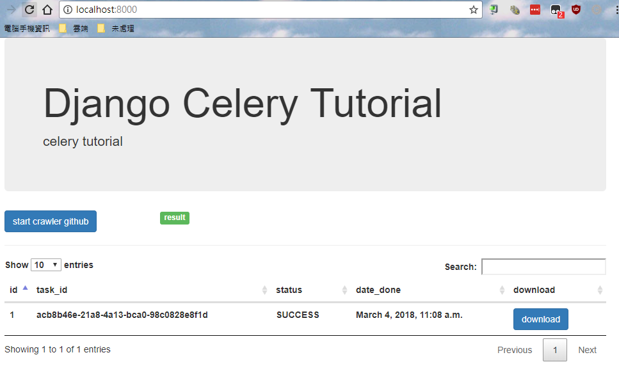Click the March 4, 2018, 11:08 a.m. cell
This screenshot has width=619, height=371.
click(409, 315)
